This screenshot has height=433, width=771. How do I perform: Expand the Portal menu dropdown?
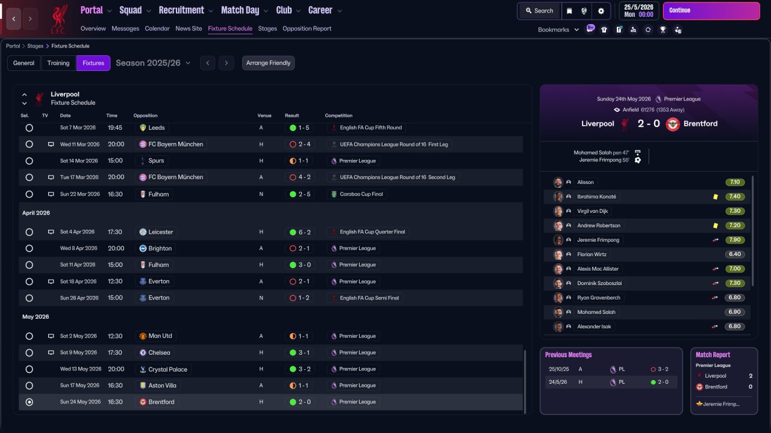tap(109, 11)
